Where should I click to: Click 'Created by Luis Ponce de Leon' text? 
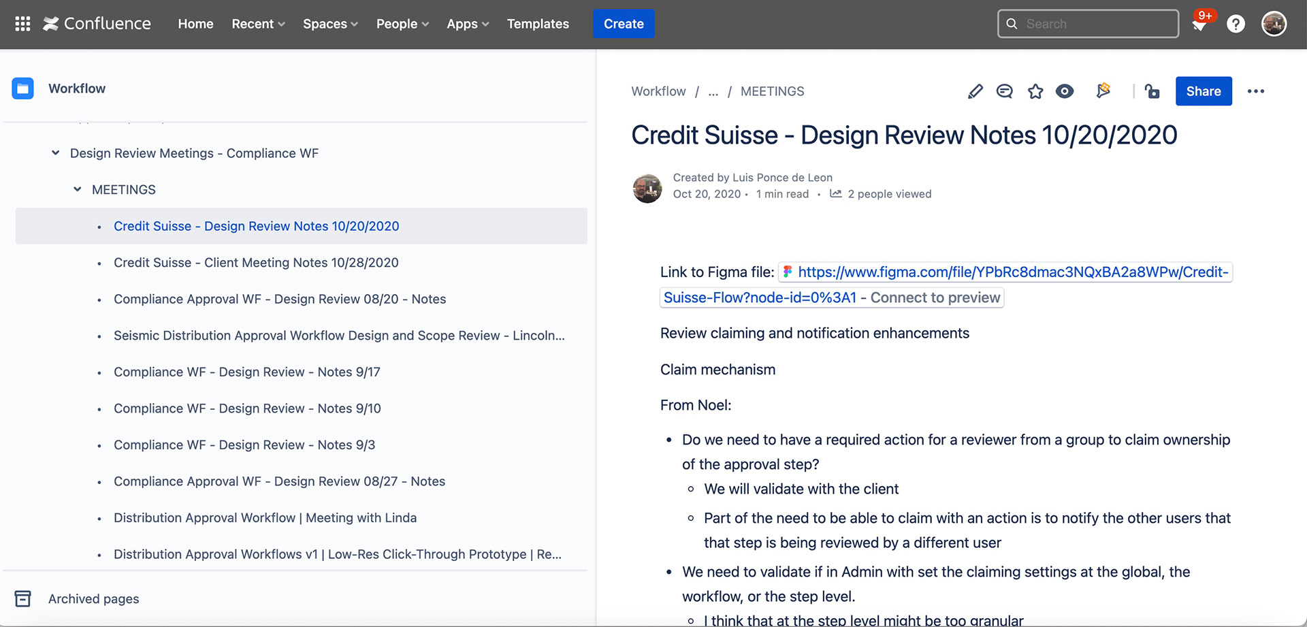click(x=753, y=178)
